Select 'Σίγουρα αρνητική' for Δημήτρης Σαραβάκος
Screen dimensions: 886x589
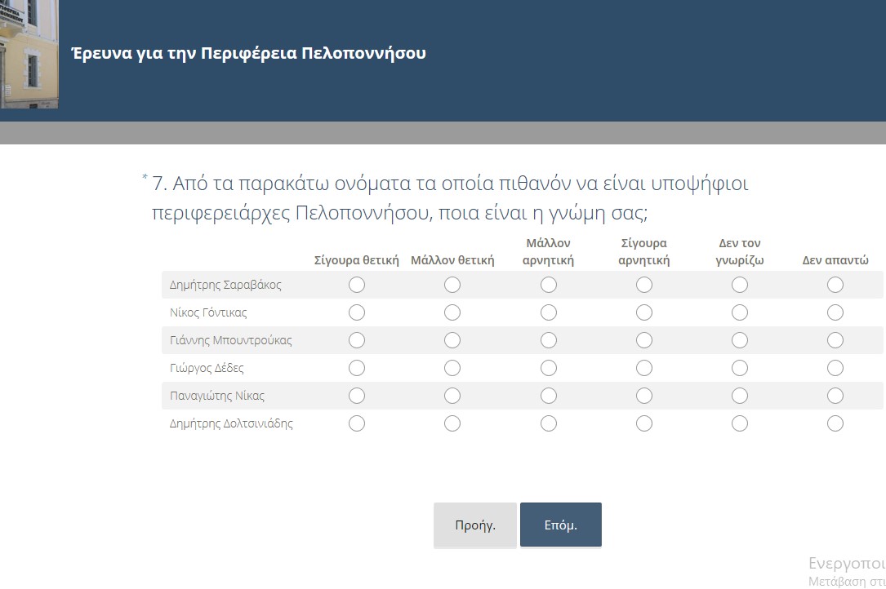tap(644, 285)
